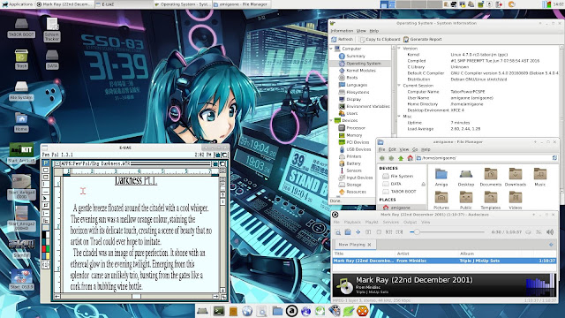Click Copy to Clipboard in System Information
Image resolution: width=565 pixels, height=318 pixels.
coord(380,39)
